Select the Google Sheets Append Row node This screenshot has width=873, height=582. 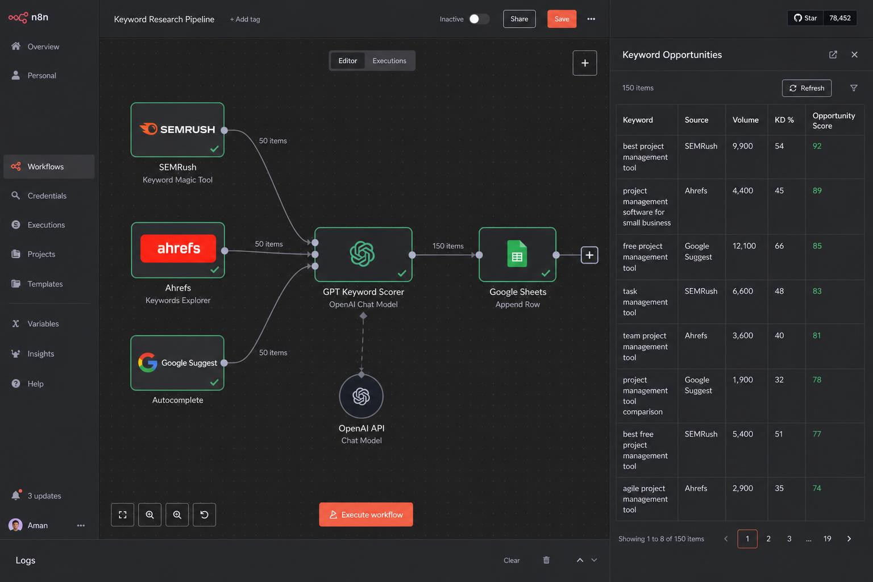517,255
